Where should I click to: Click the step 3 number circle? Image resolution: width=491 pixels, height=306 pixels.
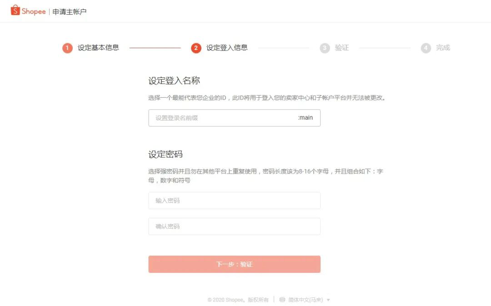tap(325, 48)
